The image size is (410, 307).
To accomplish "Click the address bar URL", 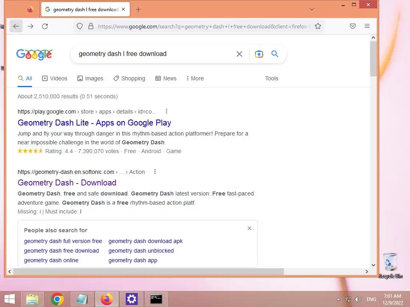I will click(x=205, y=26).
